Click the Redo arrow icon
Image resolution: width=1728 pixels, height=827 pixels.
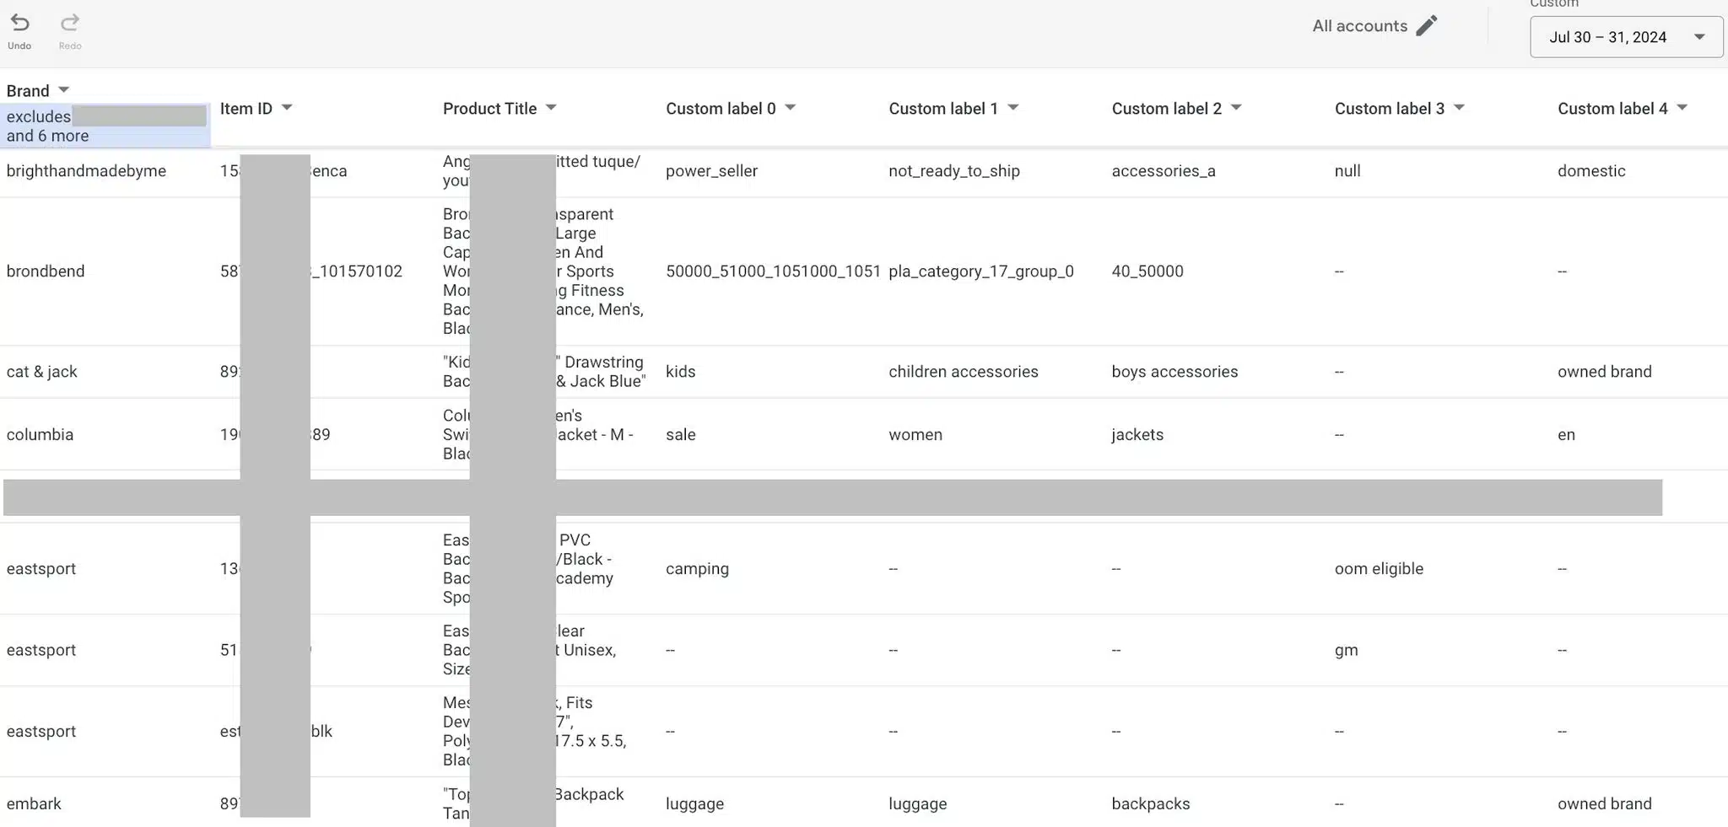tap(70, 24)
